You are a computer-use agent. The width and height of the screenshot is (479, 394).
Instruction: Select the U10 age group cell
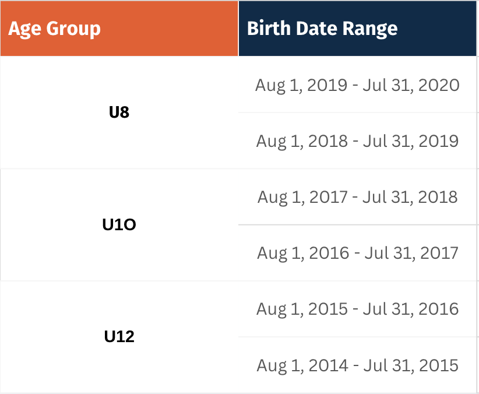119,224
